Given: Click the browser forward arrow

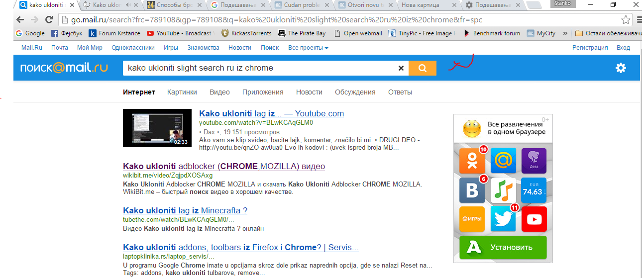Looking at the screenshot, I should (x=34, y=20).
